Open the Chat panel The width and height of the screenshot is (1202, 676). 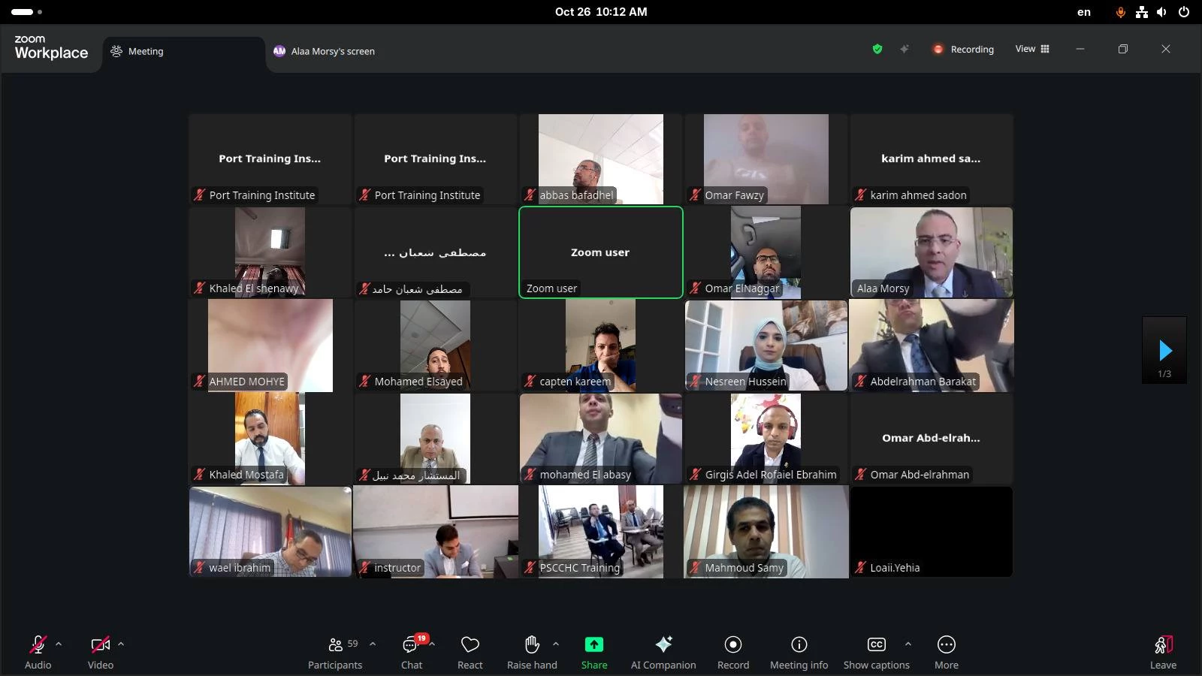pyautogui.click(x=411, y=651)
